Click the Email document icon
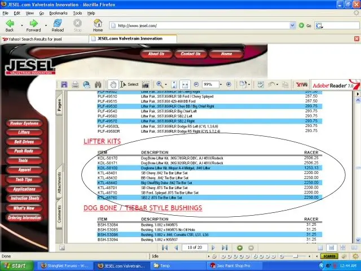 pyautogui.click(x=86, y=85)
